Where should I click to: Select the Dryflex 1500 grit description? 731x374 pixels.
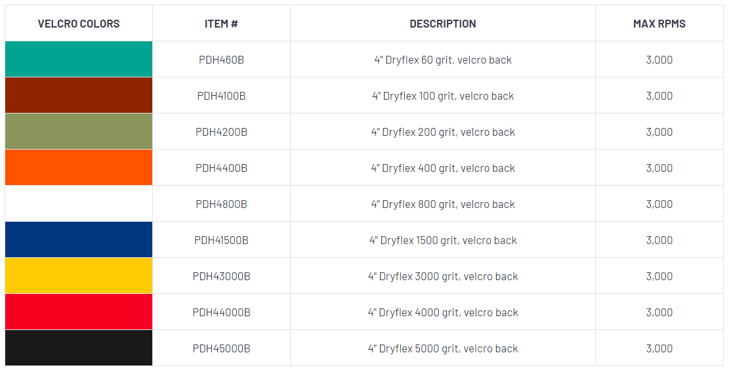[x=443, y=240]
